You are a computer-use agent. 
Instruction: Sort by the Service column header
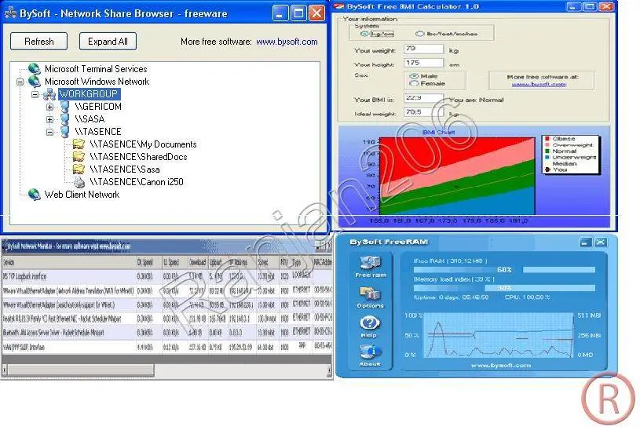coord(68,262)
